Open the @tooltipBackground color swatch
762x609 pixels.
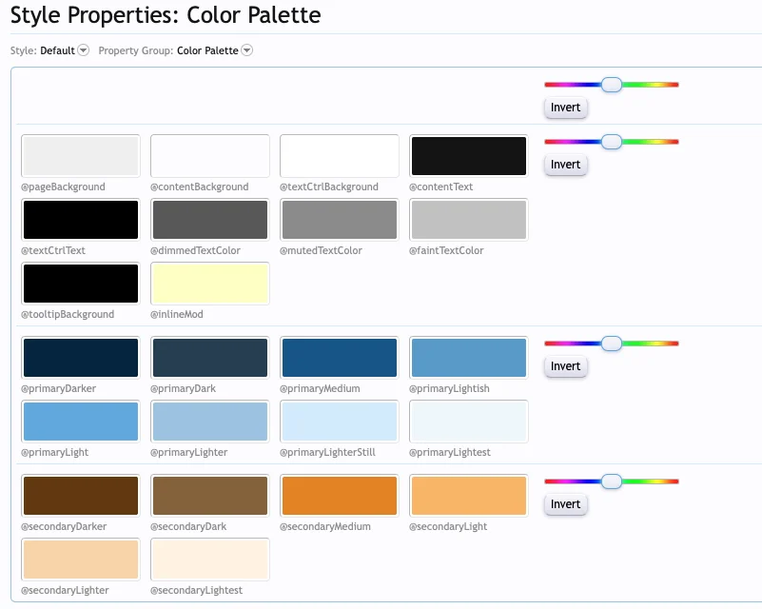pos(80,283)
